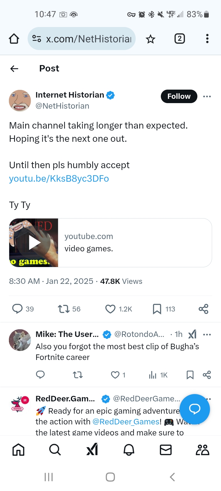Screen dimensions: 221x491
Task: Like Mike's reply about Bugha
Action: [x=115, y=375]
